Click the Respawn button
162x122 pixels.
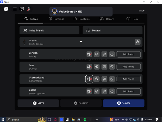coord(81,103)
